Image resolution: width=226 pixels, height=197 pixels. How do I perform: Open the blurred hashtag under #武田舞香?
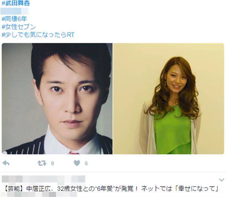click(14, 11)
